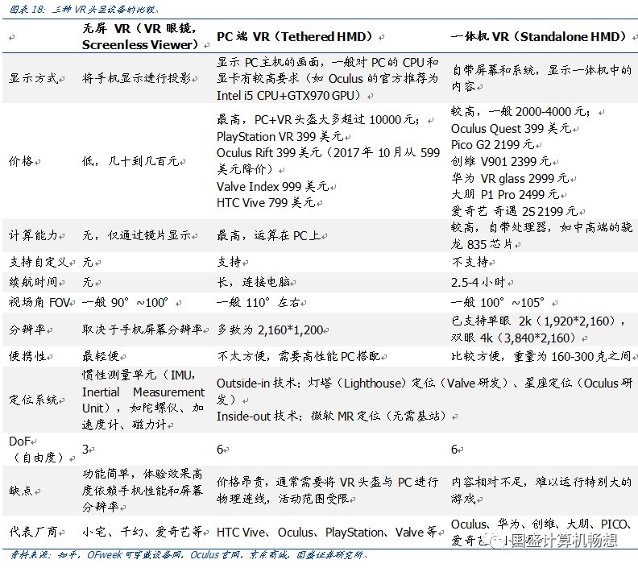
Task: Click the line 'Valve Index 999 美元'
Action: (x=272, y=186)
